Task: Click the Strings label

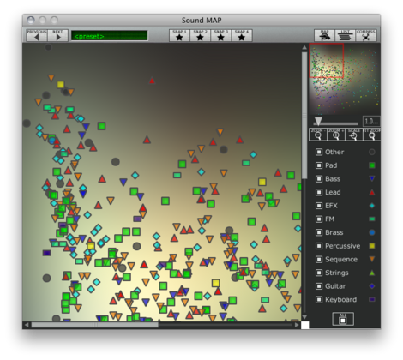Action: point(337,273)
